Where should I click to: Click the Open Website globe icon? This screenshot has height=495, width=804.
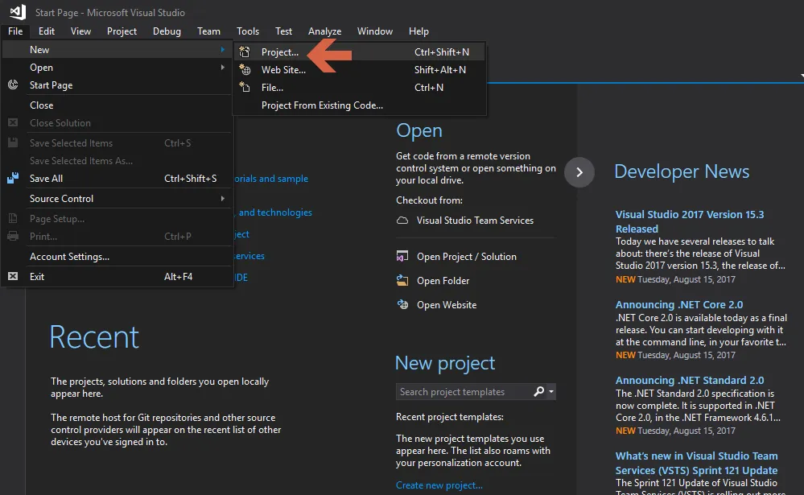[x=402, y=305]
